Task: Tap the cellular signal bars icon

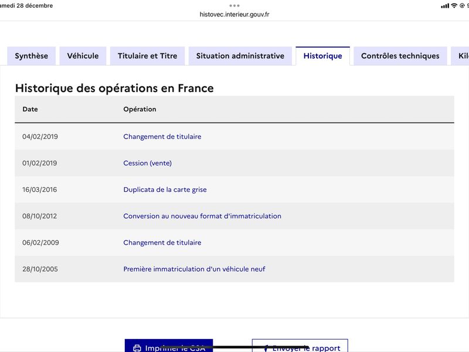Action: click(445, 6)
